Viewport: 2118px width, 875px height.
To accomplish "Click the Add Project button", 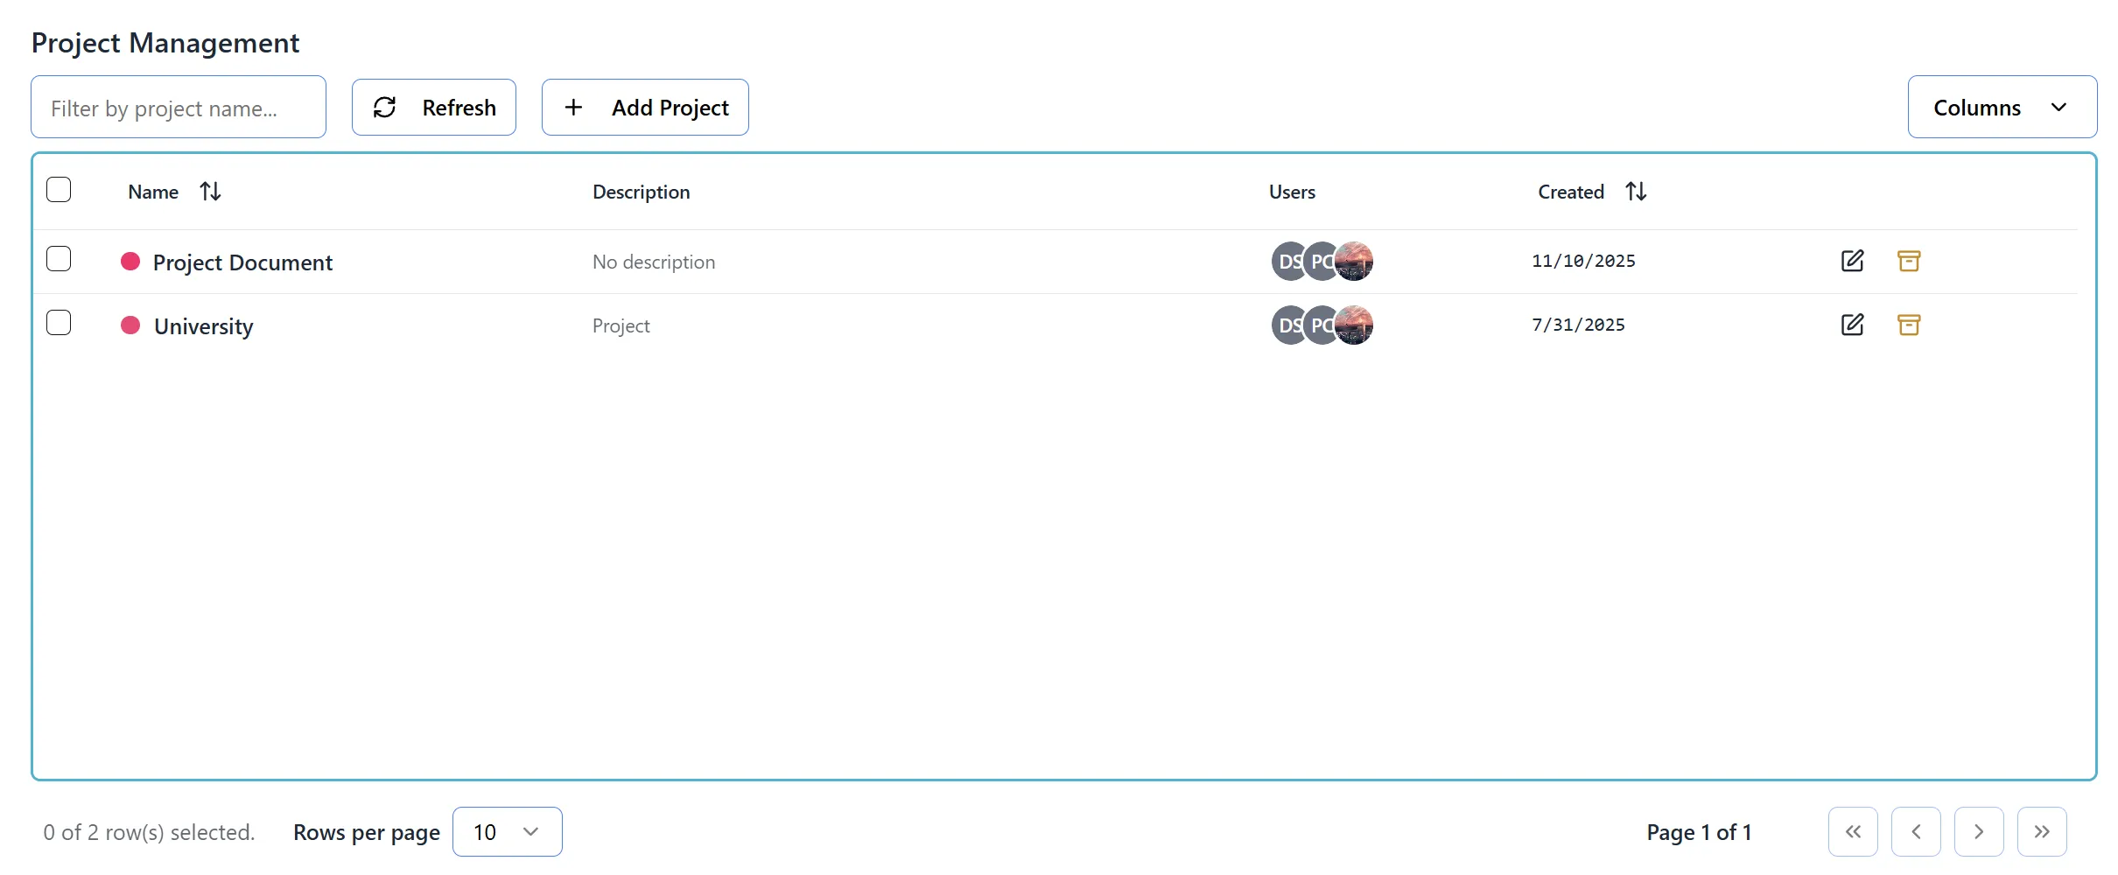I will [644, 107].
